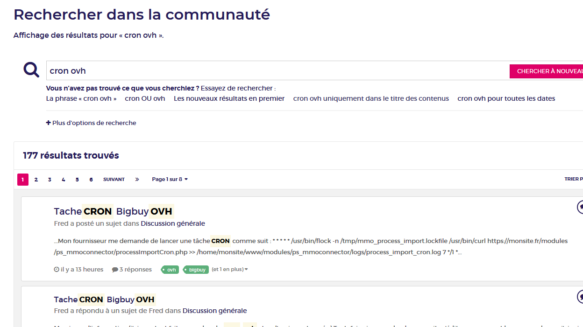The image size is (583, 327).
Task: Click the SUIVANT pagination link
Action: pos(114,179)
